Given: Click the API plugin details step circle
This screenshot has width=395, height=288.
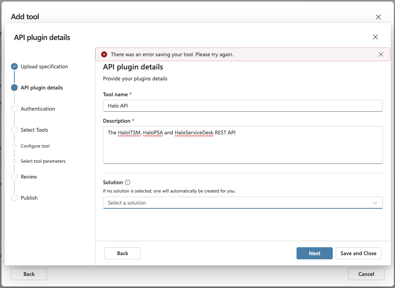Looking at the screenshot, I should click(14, 88).
